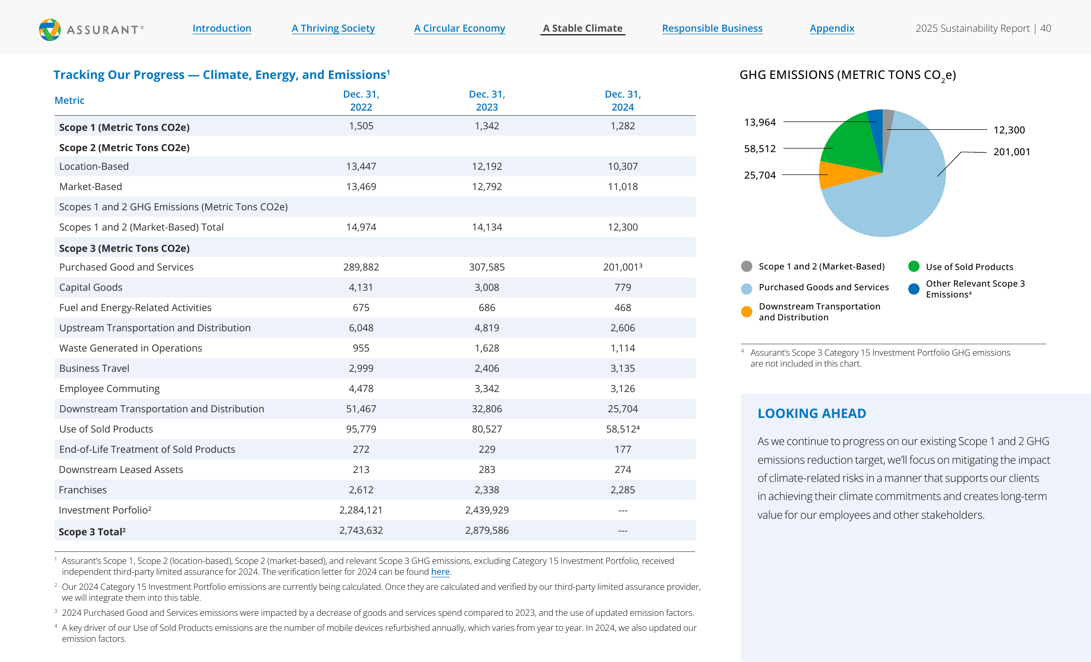Click the Dec. 31, 2024 column header
Viewport: 1091px width, 662px height.
pyautogui.click(x=623, y=100)
